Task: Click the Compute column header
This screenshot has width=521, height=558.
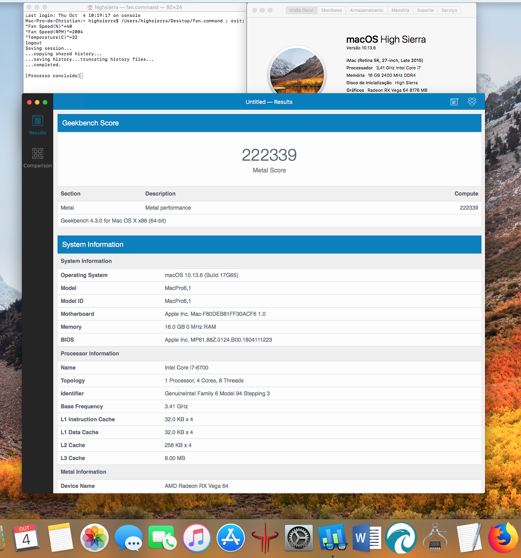Action: point(466,194)
